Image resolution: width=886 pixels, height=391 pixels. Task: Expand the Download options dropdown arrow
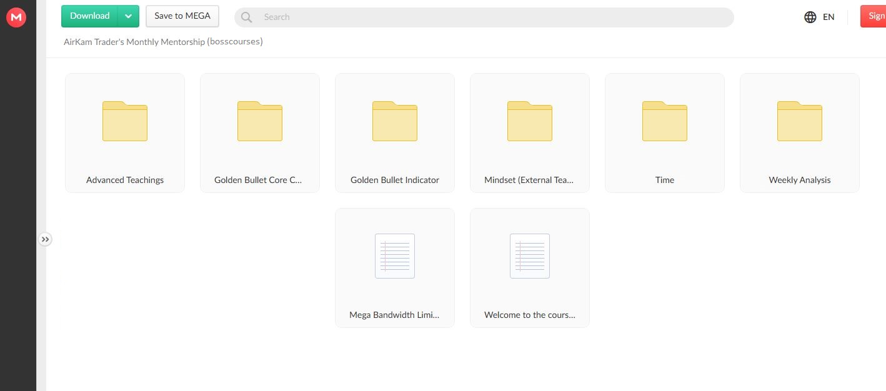[x=128, y=16]
